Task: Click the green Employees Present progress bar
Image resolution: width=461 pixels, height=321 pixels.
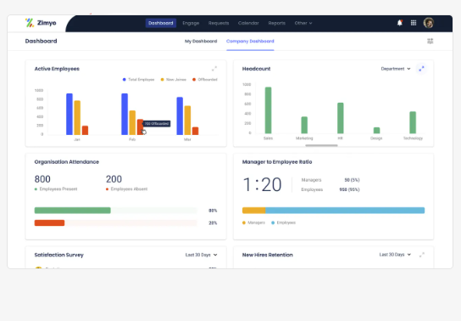Action: (x=72, y=211)
